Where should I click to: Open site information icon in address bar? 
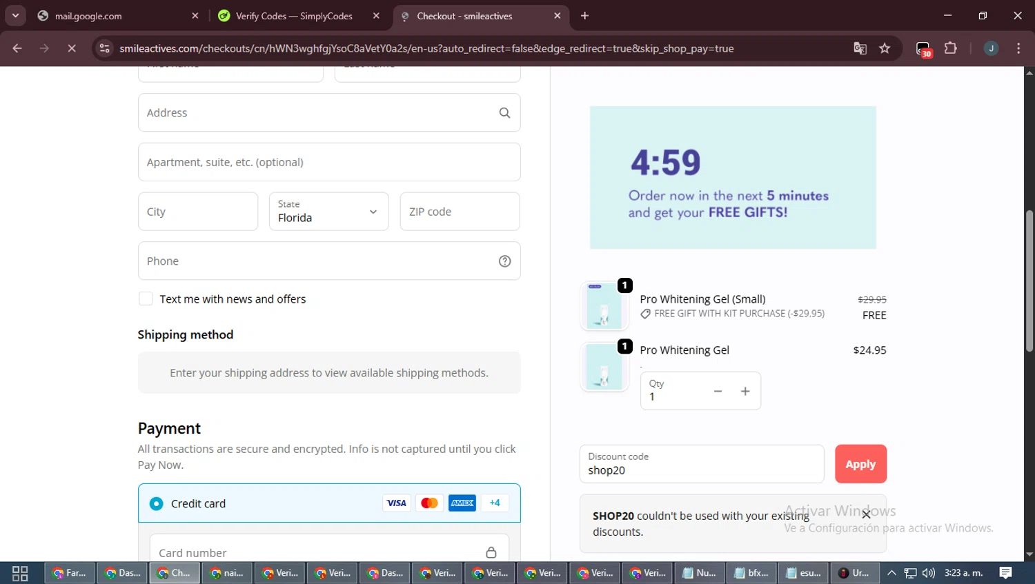tap(104, 48)
